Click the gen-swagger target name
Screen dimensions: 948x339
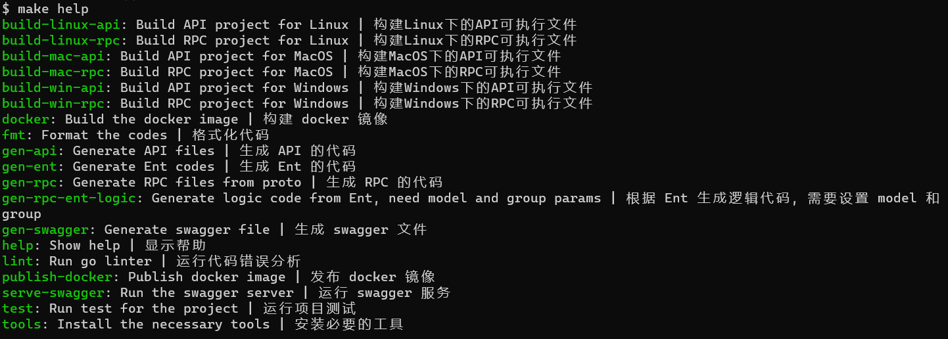click(45, 230)
